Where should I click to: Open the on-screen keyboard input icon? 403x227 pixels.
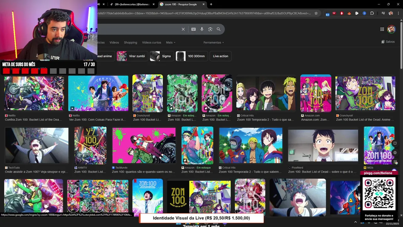point(194,29)
